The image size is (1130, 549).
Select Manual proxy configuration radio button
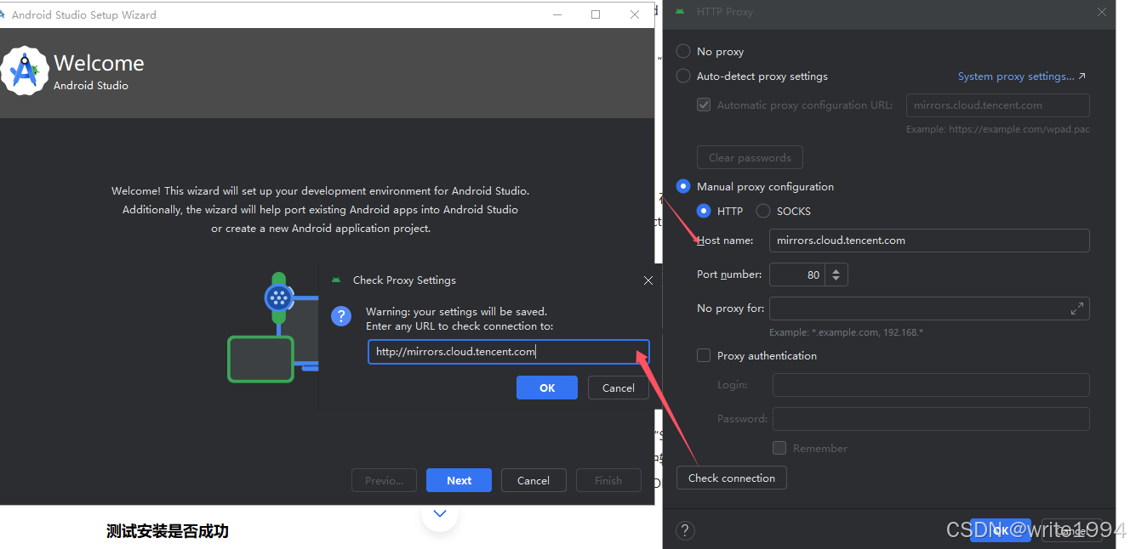(683, 186)
